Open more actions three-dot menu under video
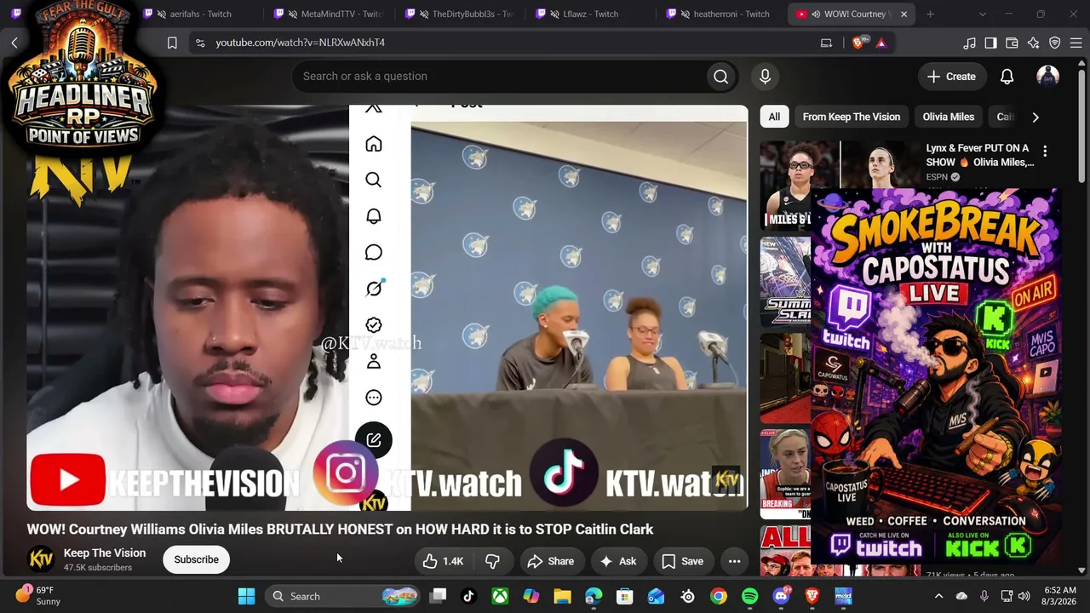Screen dimensions: 1090x613 734,561
